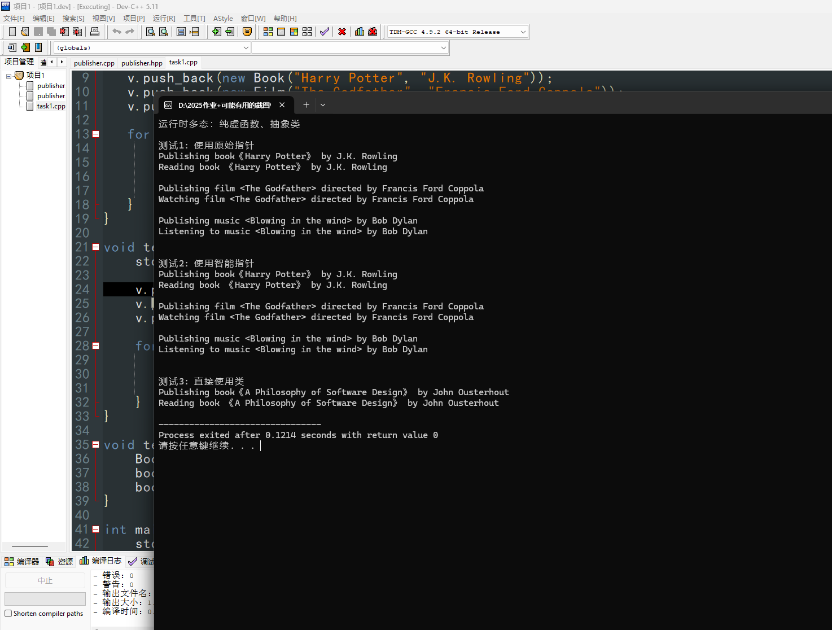Image resolution: width=832 pixels, height=630 pixels.
Task: Collapse the code fold at line 13
Action: pos(96,134)
